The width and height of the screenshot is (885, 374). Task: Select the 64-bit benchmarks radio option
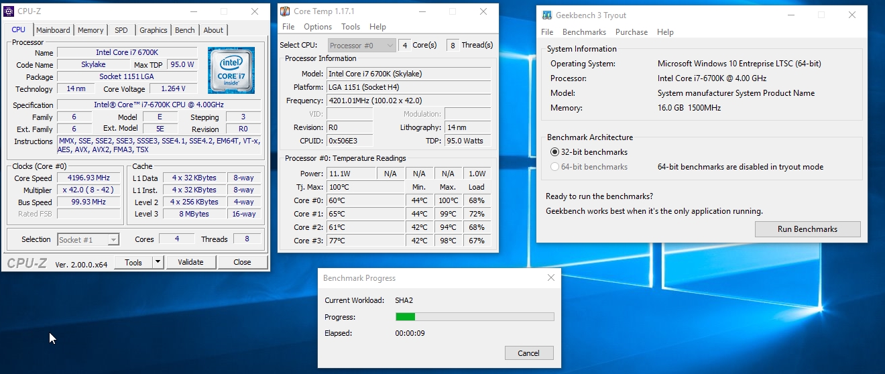[554, 167]
